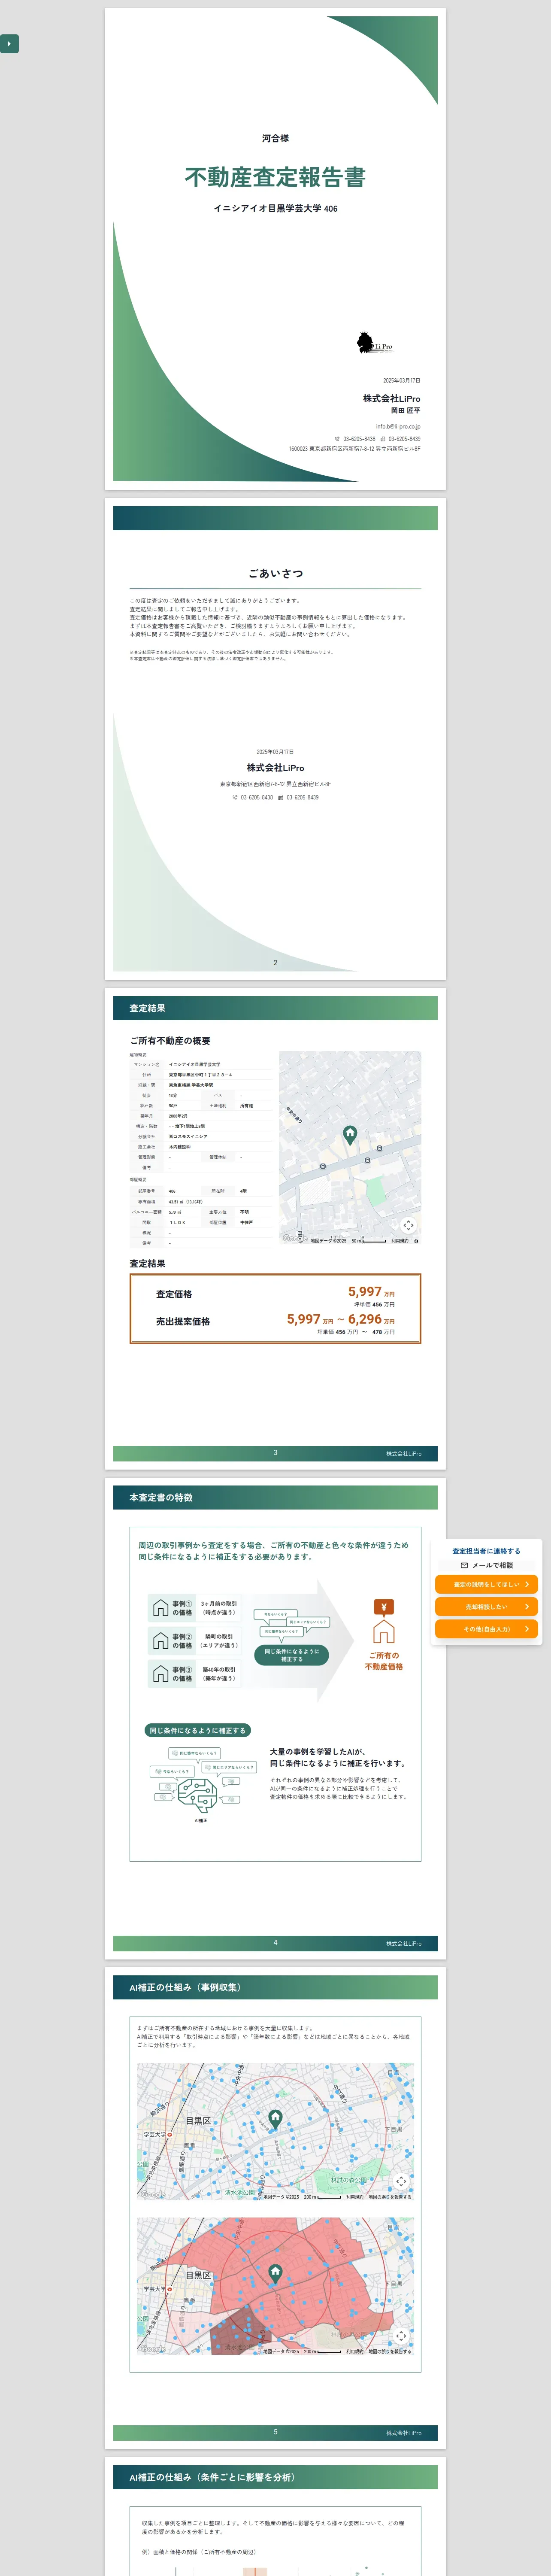The height and width of the screenshot is (2576, 551).
Task: Toggle fullscreen on property overview map
Action: click(408, 1225)
